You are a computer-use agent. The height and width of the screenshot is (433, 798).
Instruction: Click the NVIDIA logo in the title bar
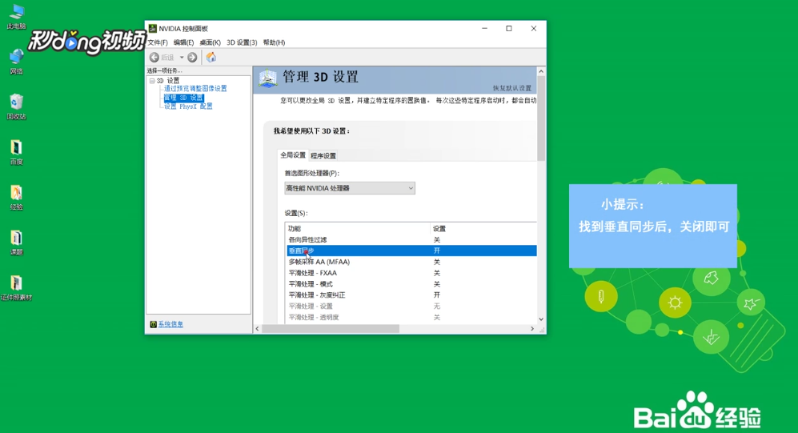point(152,29)
